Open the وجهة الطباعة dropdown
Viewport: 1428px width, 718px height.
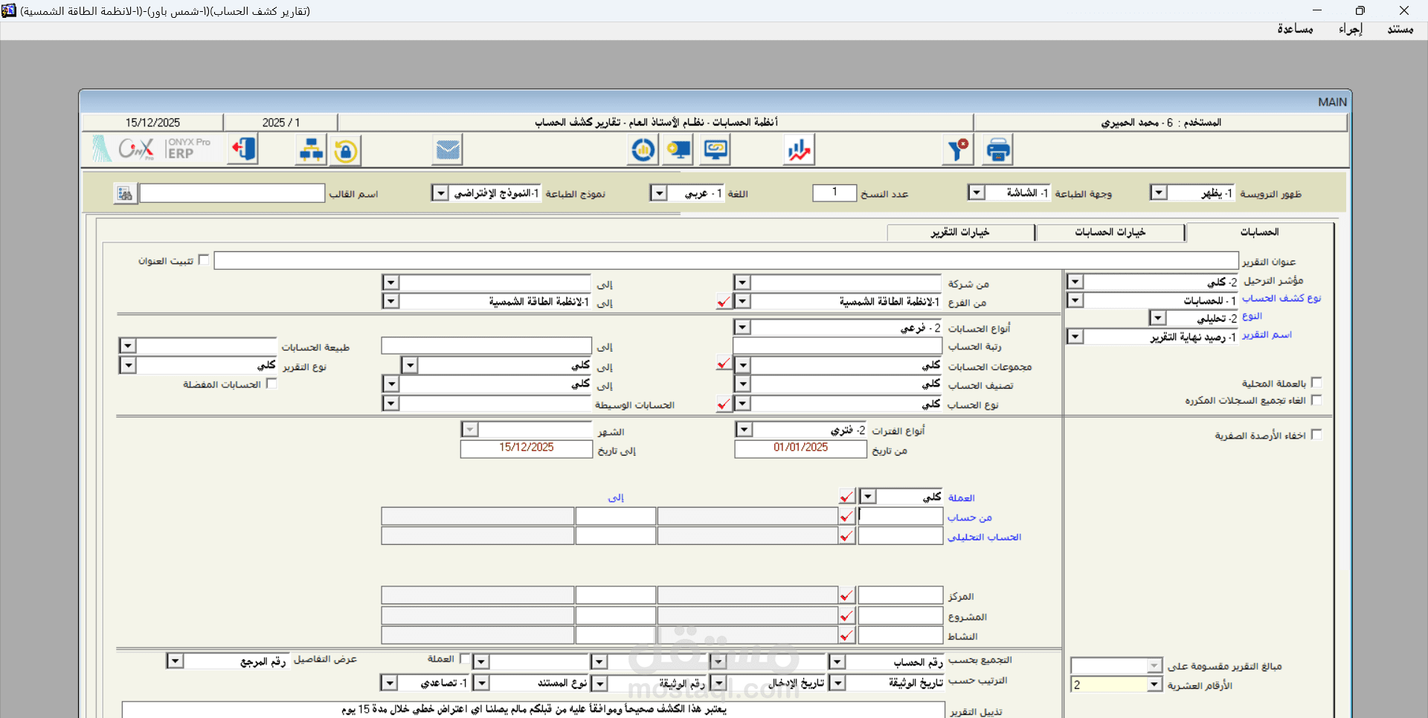click(x=977, y=193)
